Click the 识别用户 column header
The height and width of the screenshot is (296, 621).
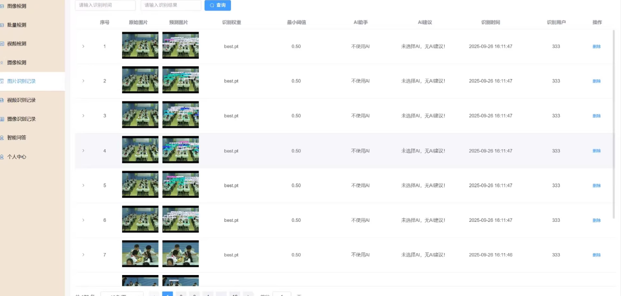[x=557, y=22]
